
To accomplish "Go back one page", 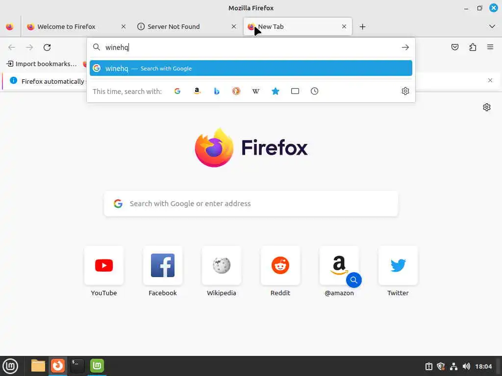I will [x=12, y=47].
